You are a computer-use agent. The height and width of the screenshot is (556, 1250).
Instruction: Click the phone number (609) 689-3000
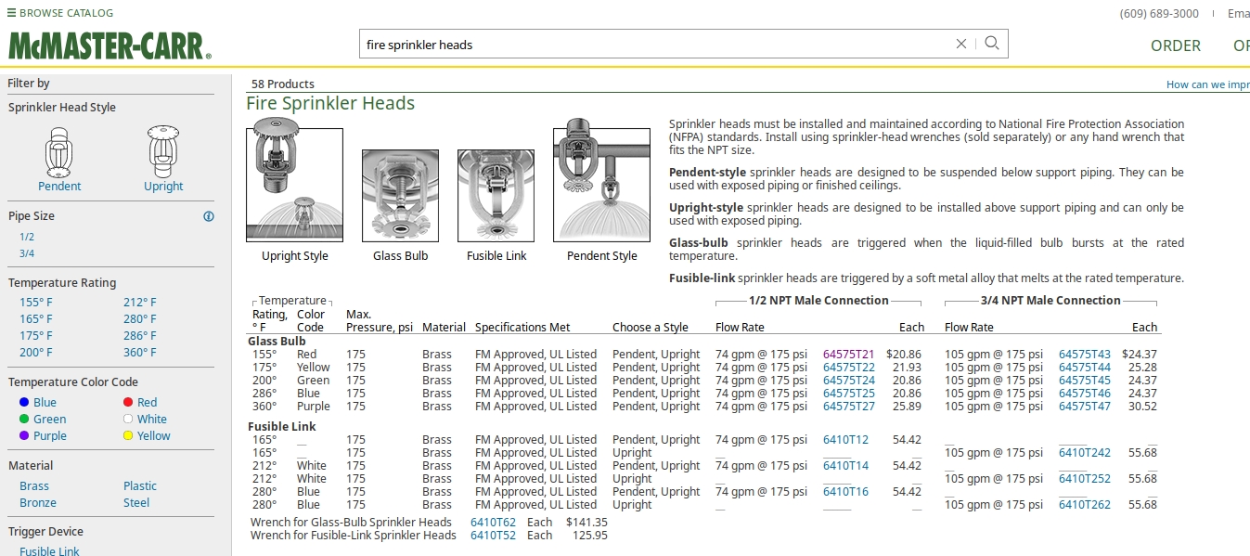click(1159, 13)
